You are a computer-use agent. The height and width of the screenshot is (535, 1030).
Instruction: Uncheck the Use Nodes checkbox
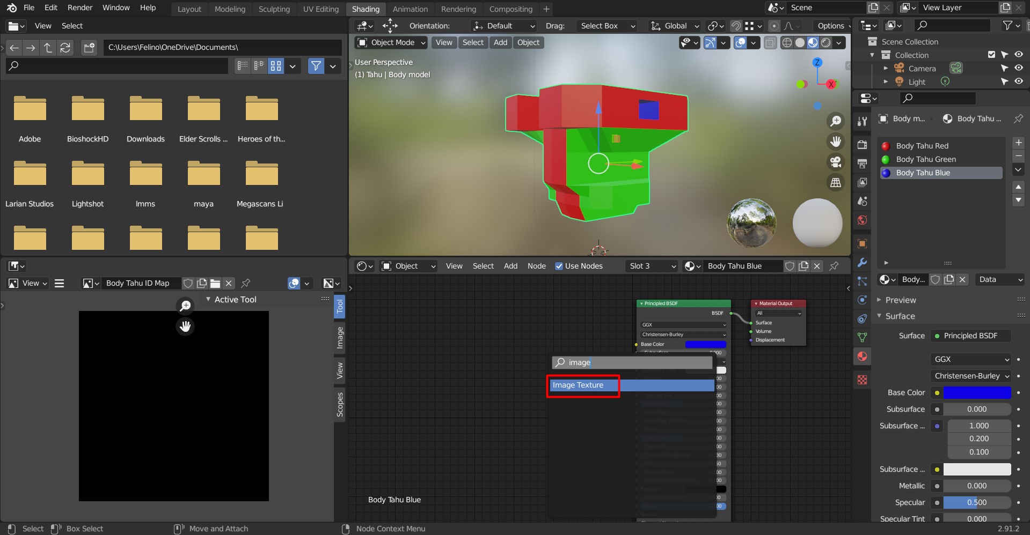pos(559,266)
